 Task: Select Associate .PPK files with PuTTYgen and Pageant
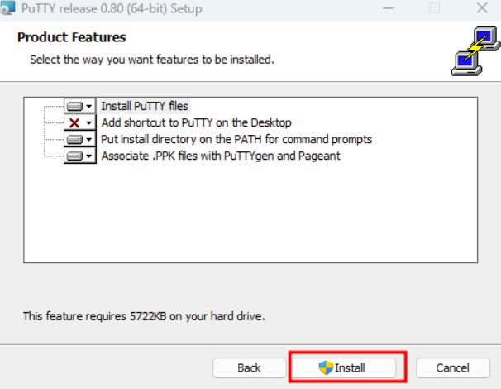pos(221,156)
